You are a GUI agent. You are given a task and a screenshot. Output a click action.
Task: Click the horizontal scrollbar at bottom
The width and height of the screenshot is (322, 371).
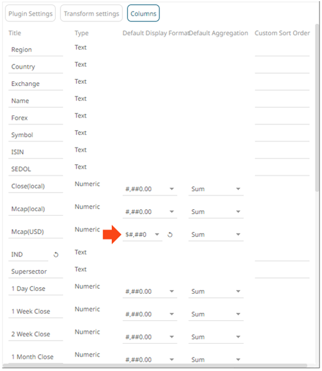pos(155,365)
